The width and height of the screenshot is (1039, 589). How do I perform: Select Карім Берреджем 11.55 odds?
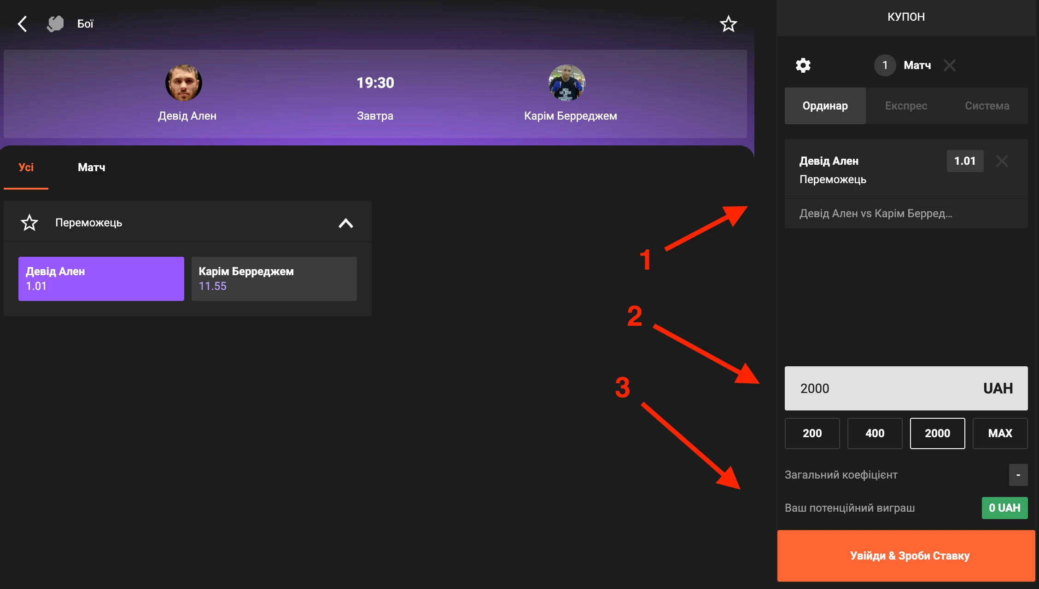click(274, 279)
